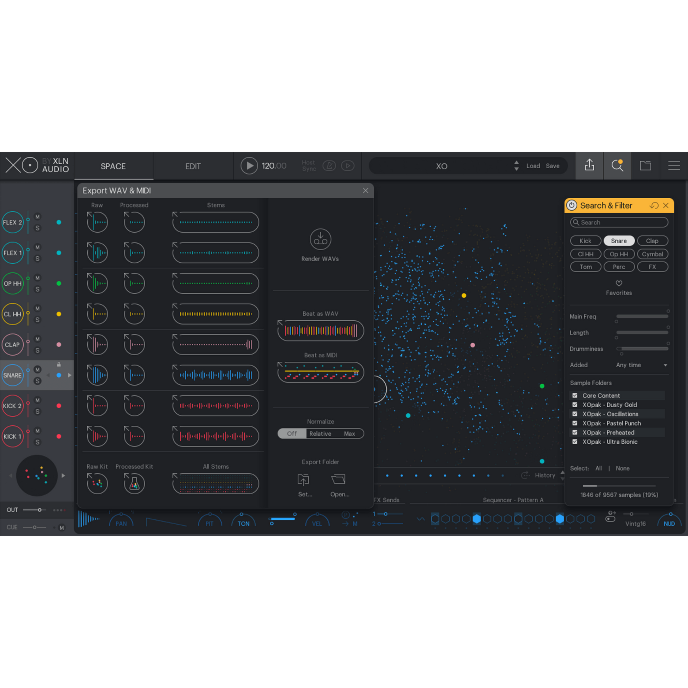688x688 pixels.
Task: Click the next kit arrow beside kit circle
Action: coord(63,476)
